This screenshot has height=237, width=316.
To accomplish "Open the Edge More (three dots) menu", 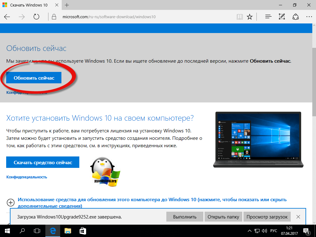I will (x=309, y=17).
